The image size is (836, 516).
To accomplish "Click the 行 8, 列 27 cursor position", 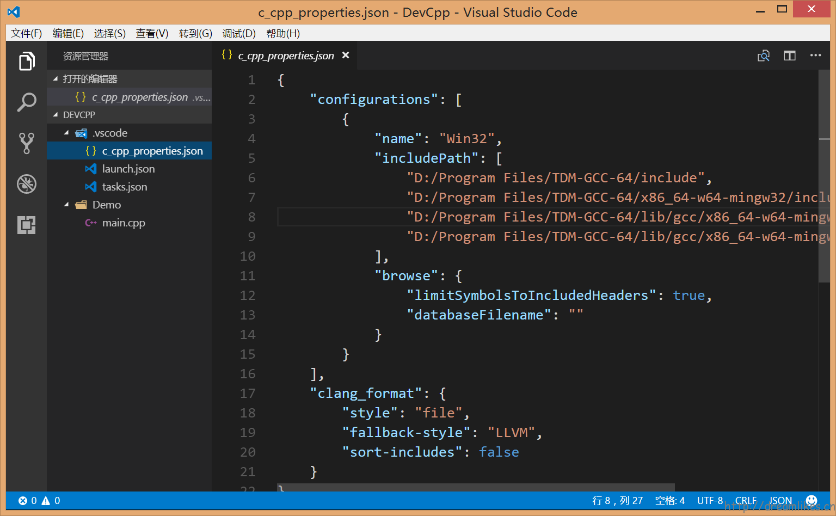I will (x=617, y=501).
